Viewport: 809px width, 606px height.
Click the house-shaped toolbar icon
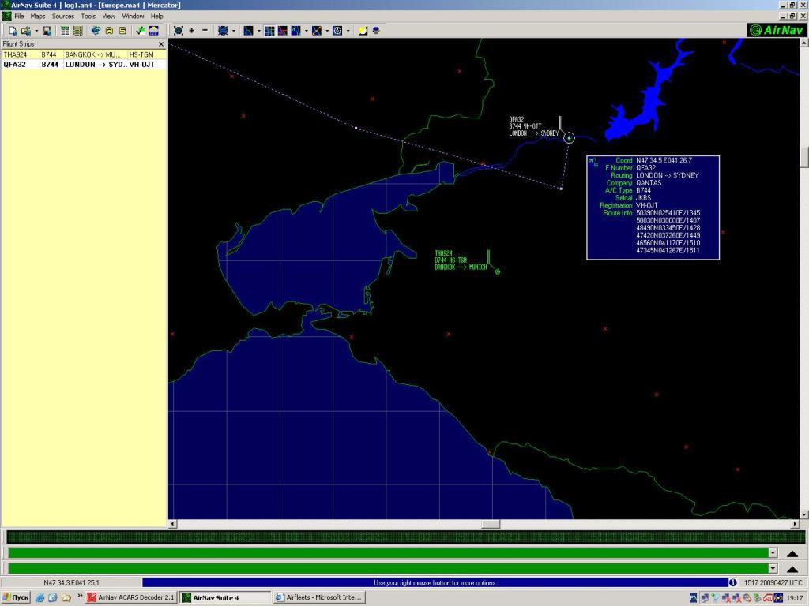154,31
